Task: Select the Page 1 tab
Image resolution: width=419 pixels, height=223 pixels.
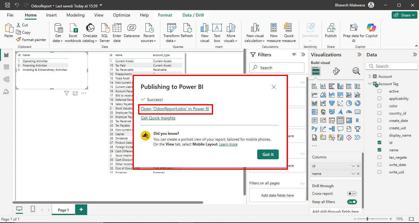Action: coord(63,210)
